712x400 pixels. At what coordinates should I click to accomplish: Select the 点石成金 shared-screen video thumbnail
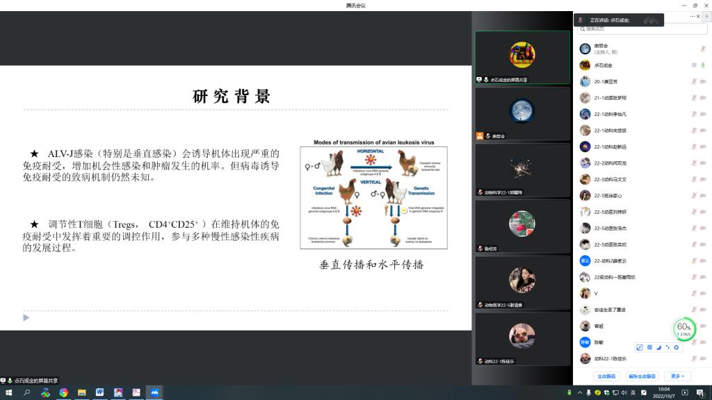click(x=522, y=57)
